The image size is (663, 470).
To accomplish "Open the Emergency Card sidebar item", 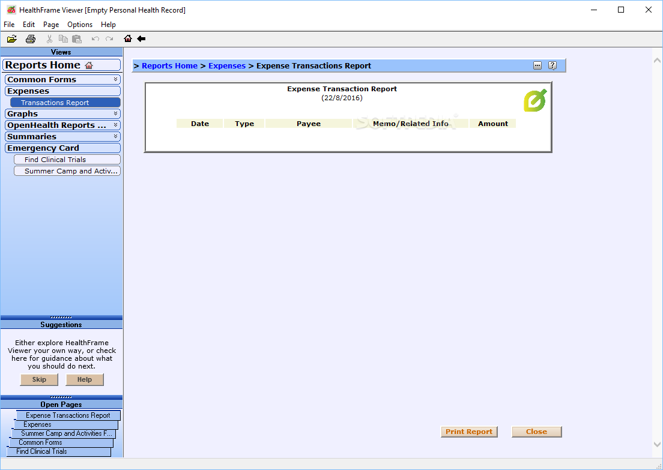I will tap(62, 148).
